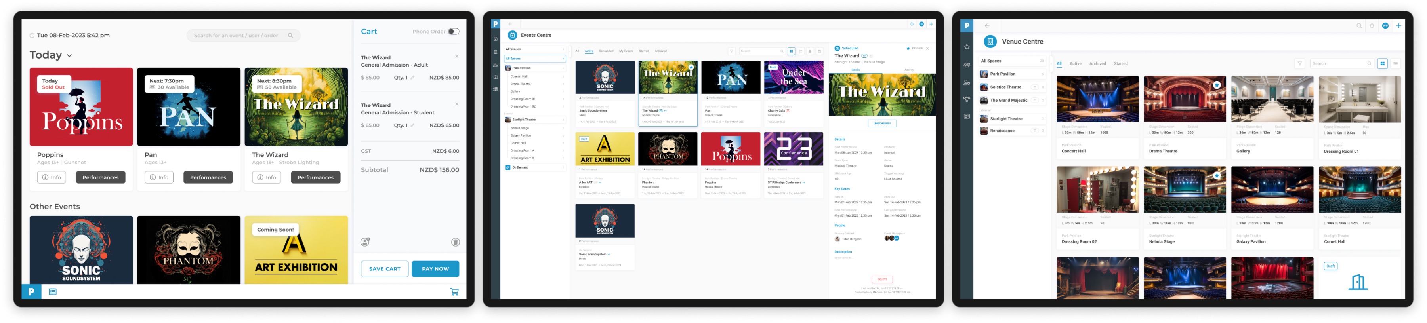Screen dimensions: 1427x323
Task: Toggle the Phone Order switch
Action: [x=454, y=32]
